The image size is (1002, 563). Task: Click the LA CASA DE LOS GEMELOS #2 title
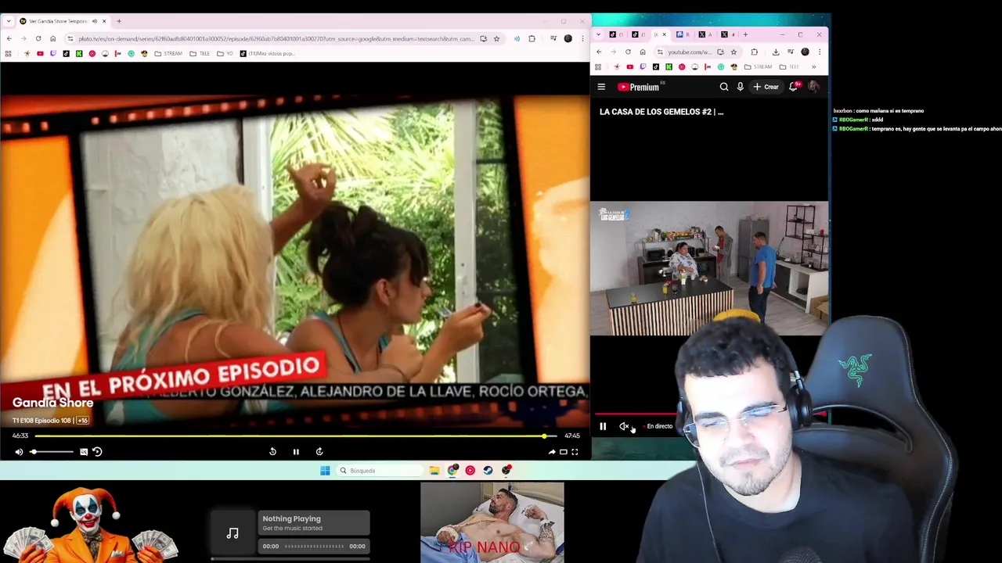click(x=661, y=112)
